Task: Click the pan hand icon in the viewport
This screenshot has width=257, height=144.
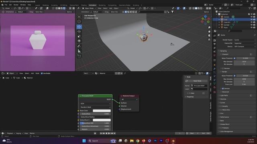Action: 209,32
